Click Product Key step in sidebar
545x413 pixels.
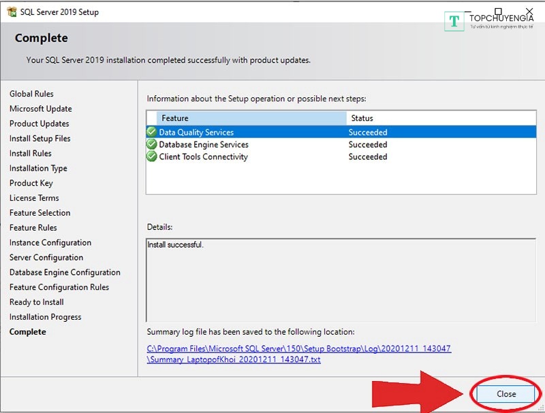pyautogui.click(x=31, y=183)
